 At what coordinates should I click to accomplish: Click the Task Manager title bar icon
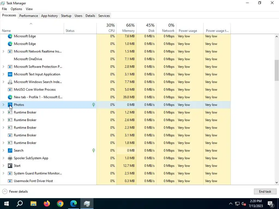pyautogui.click(x=3, y=3)
